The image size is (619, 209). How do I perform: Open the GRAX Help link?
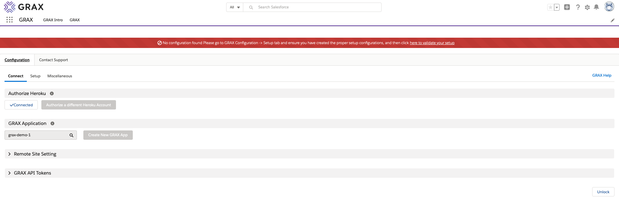pos(602,75)
